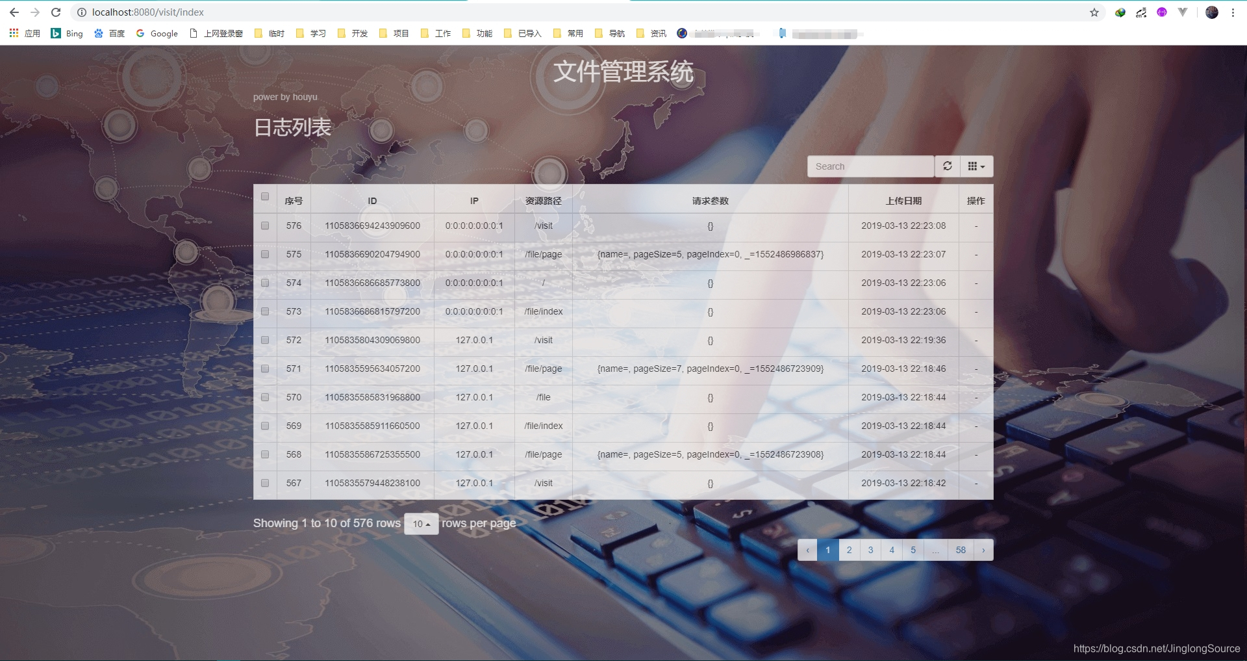The width and height of the screenshot is (1247, 661).
Task: Jump to last page 58
Action: (x=961, y=550)
